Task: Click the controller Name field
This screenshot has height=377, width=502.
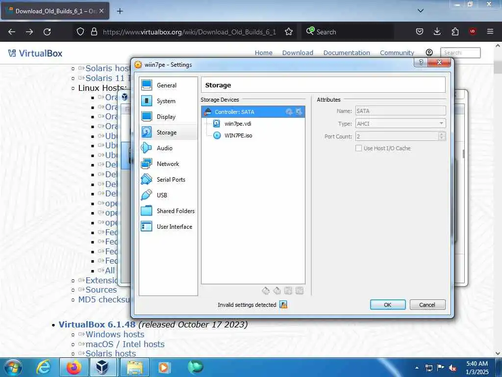Action: (401, 111)
